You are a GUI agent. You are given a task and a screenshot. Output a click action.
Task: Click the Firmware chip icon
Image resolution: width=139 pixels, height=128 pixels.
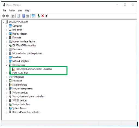click(x=10, y=38)
